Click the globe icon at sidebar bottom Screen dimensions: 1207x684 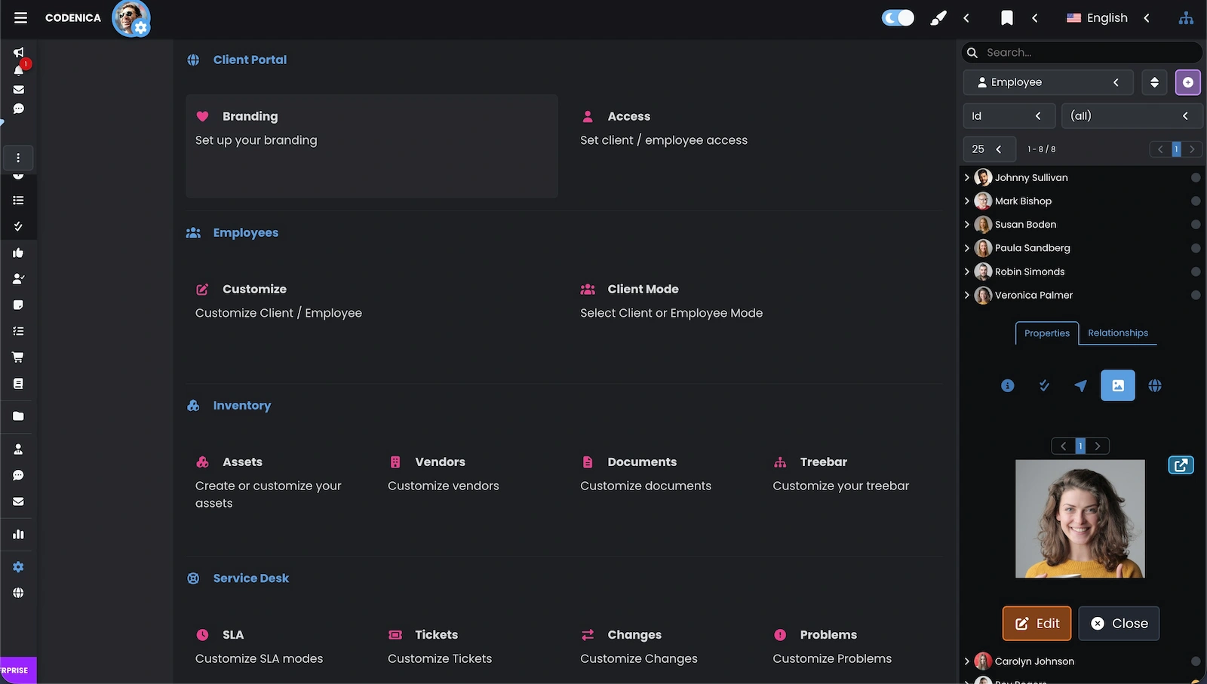[x=18, y=593]
